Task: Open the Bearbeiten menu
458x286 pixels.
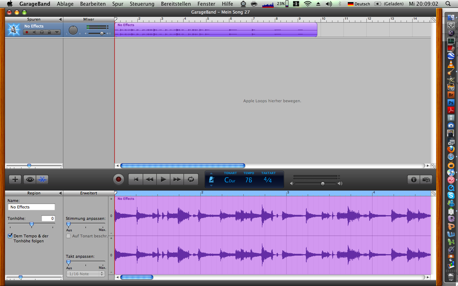Action: (93, 4)
